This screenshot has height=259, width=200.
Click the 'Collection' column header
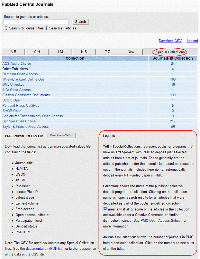(x=75, y=58)
